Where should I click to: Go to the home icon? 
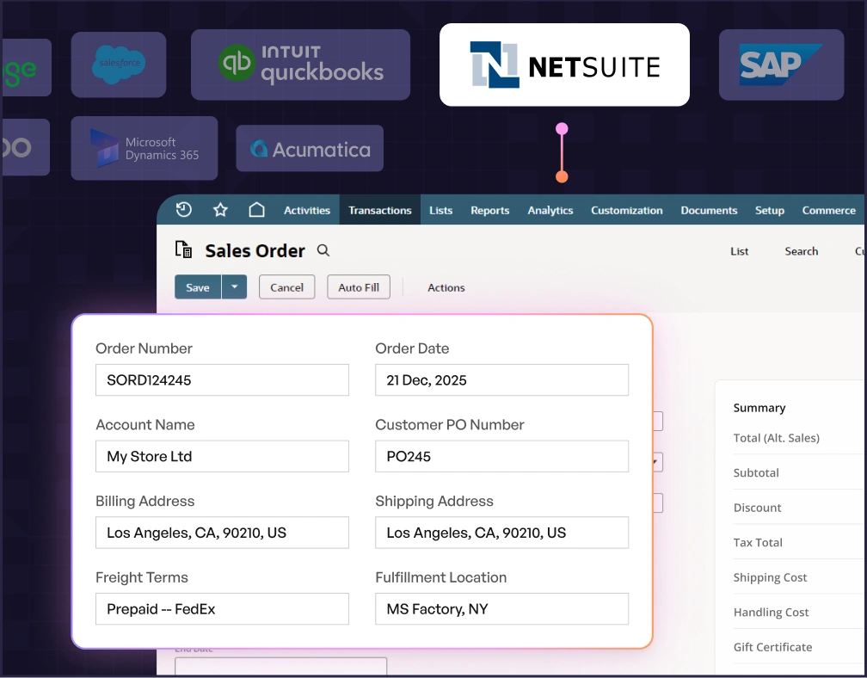[x=256, y=210]
